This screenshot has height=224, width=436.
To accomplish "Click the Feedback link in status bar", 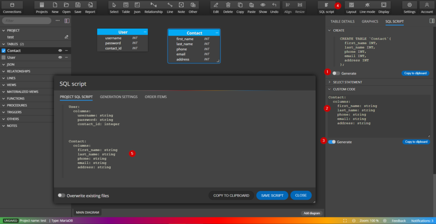I will [x=399, y=221].
